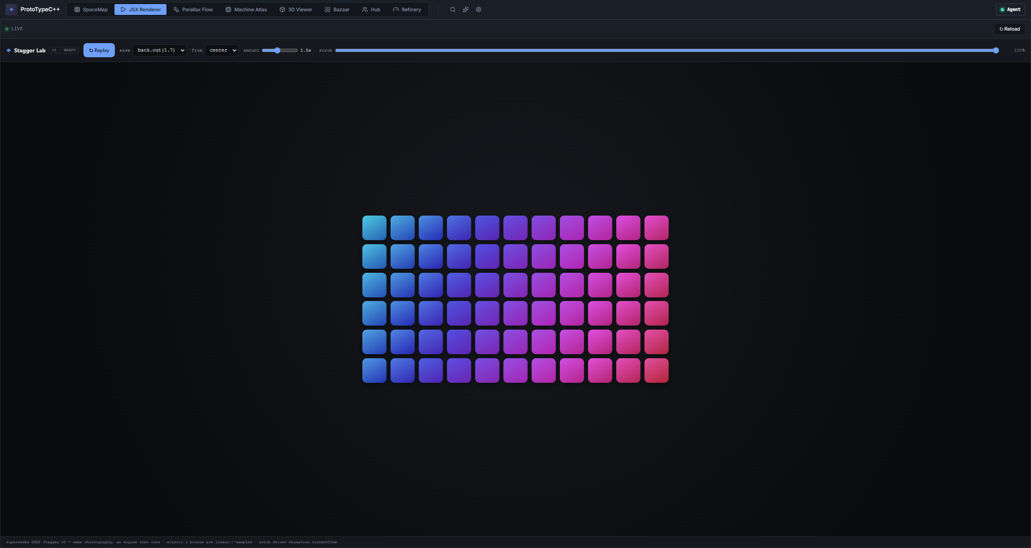Click the v1 · WAAPI version badge
This screenshot has width=1031, height=548.
click(64, 50)
